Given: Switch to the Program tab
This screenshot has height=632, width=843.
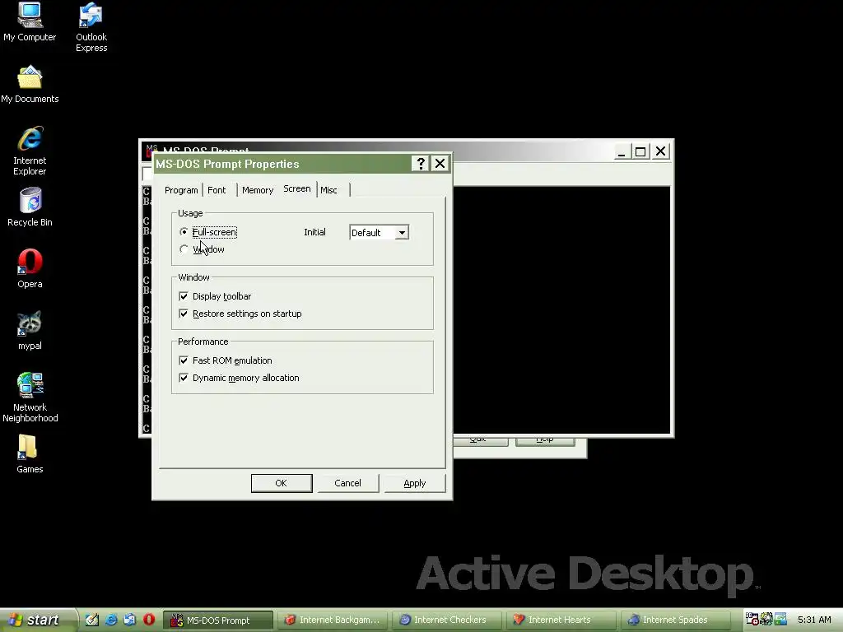Looking at the screenshot, I should pos(181,190).
